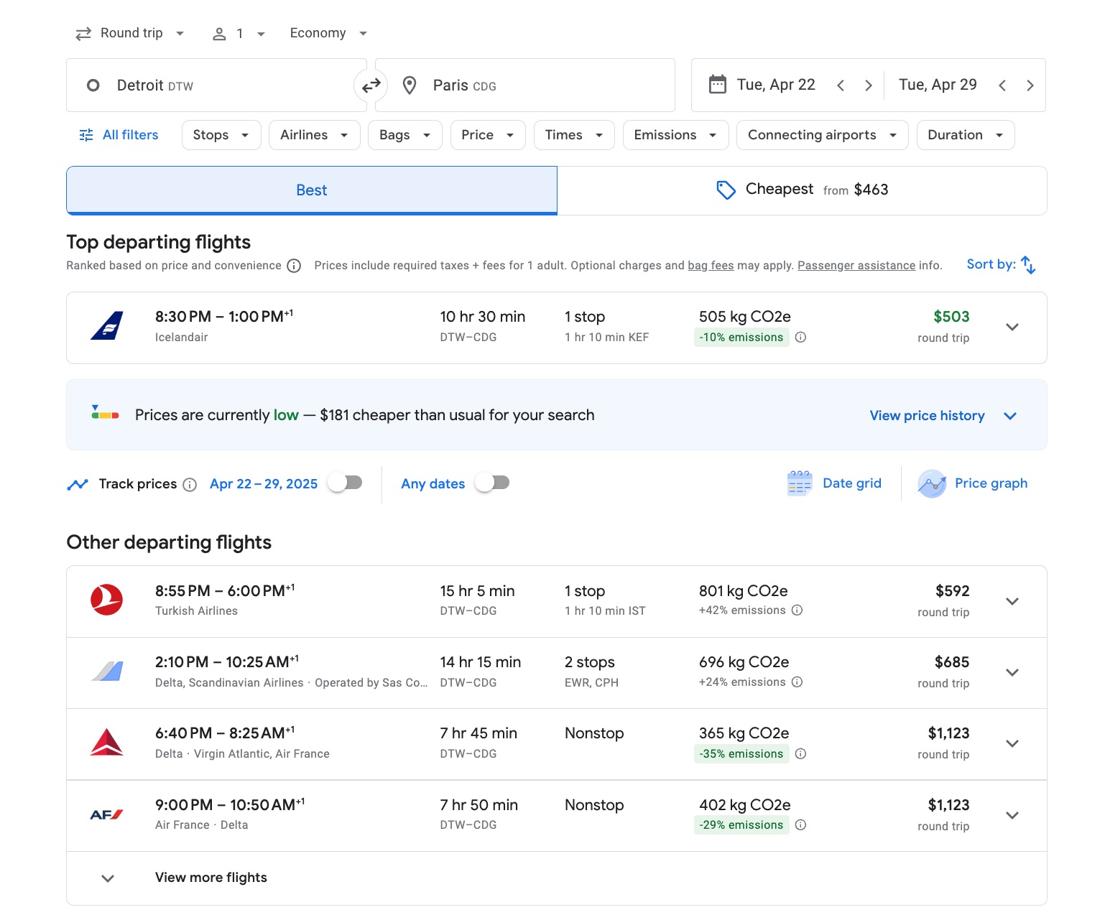Swap the origin and destination airports

coord(371,85)
